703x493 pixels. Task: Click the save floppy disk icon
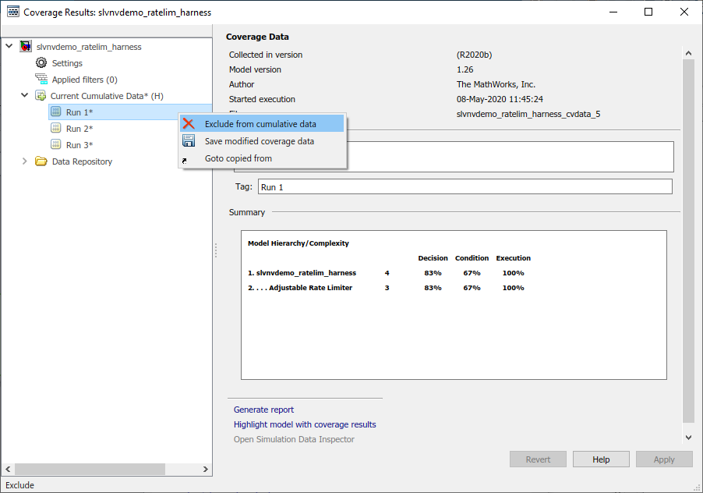pyautogui.click(x=189, y=141)
